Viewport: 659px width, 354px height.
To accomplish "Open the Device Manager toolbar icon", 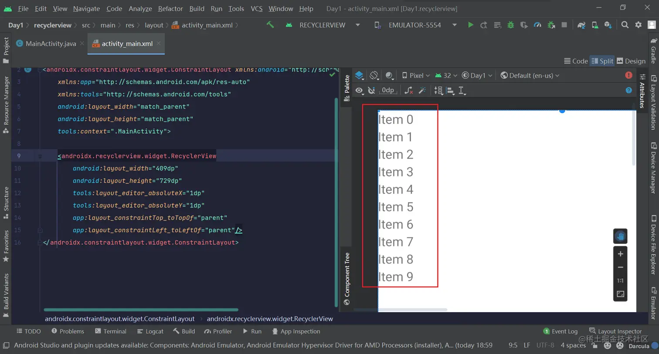I will tap(595, 25).
